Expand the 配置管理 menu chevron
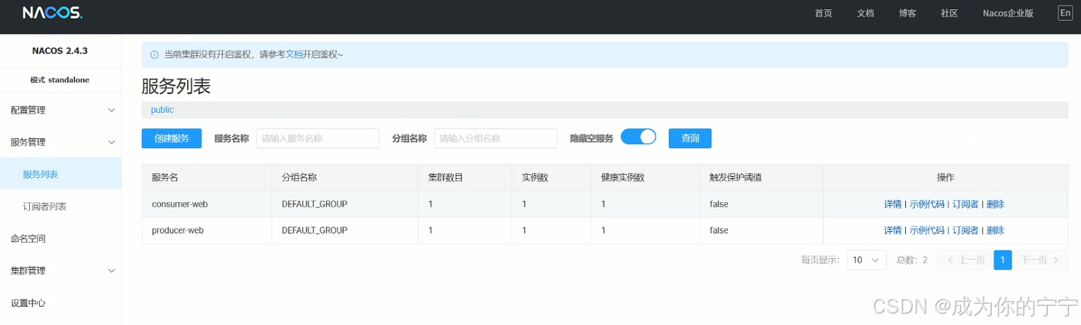The width and height of the screenshot is (1081, 325). (111, 110)
